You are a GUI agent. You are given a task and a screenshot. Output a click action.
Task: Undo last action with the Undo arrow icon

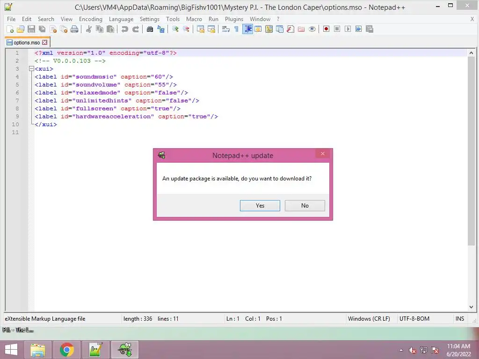124,29
